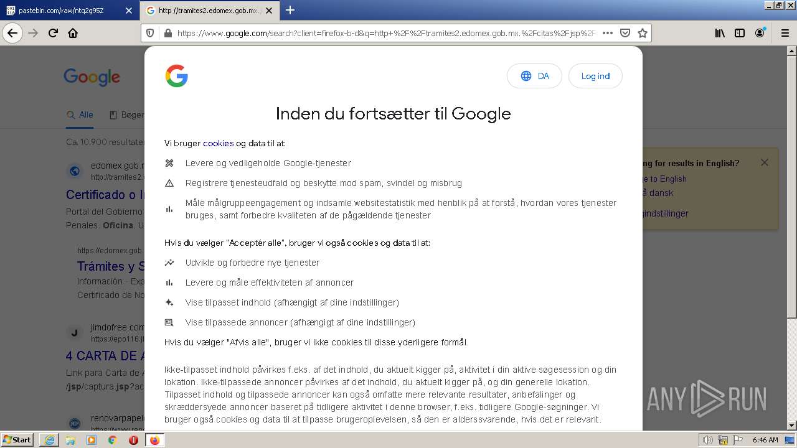Click the Google logo on search page
The width and height of the screenshot is (797, 448).
(92, 77)
